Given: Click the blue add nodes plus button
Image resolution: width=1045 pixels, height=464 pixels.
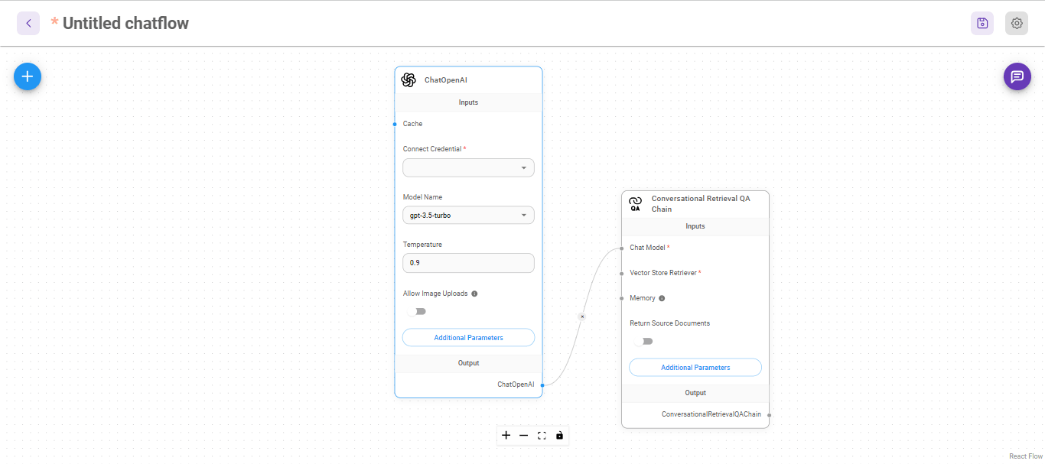Looking at the screenshot, I should [28, 76].
